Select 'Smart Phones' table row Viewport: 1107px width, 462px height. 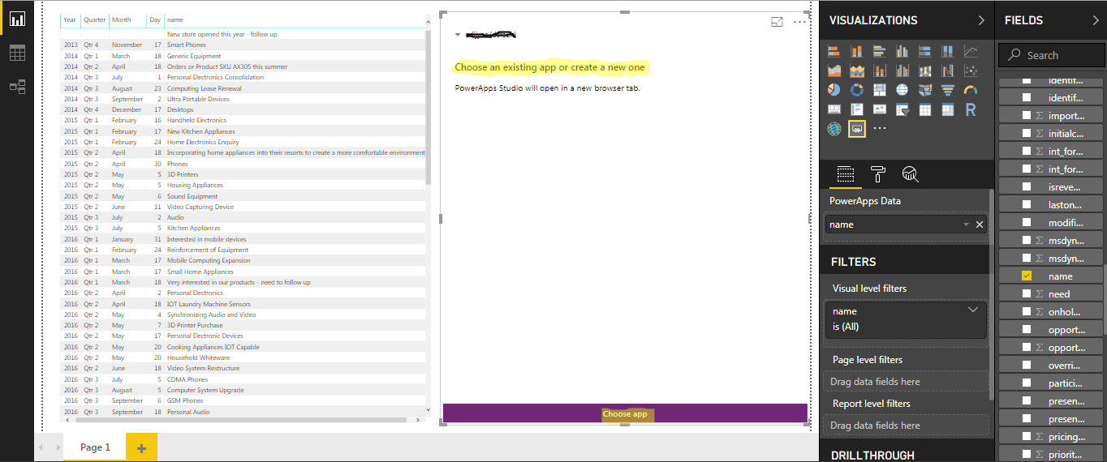(x=243, y=45)
